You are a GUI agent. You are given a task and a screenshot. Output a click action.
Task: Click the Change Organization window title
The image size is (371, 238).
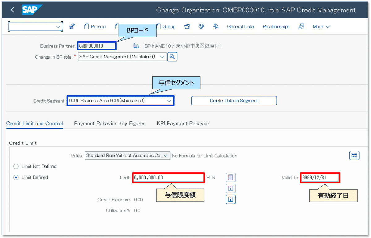point(256,10)
